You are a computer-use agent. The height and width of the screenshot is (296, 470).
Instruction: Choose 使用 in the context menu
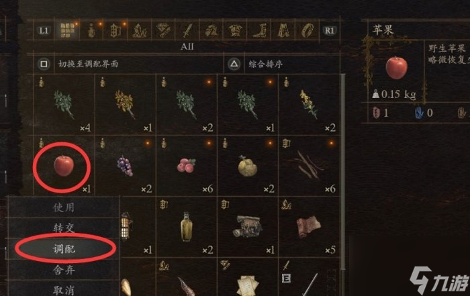[64, 207]
